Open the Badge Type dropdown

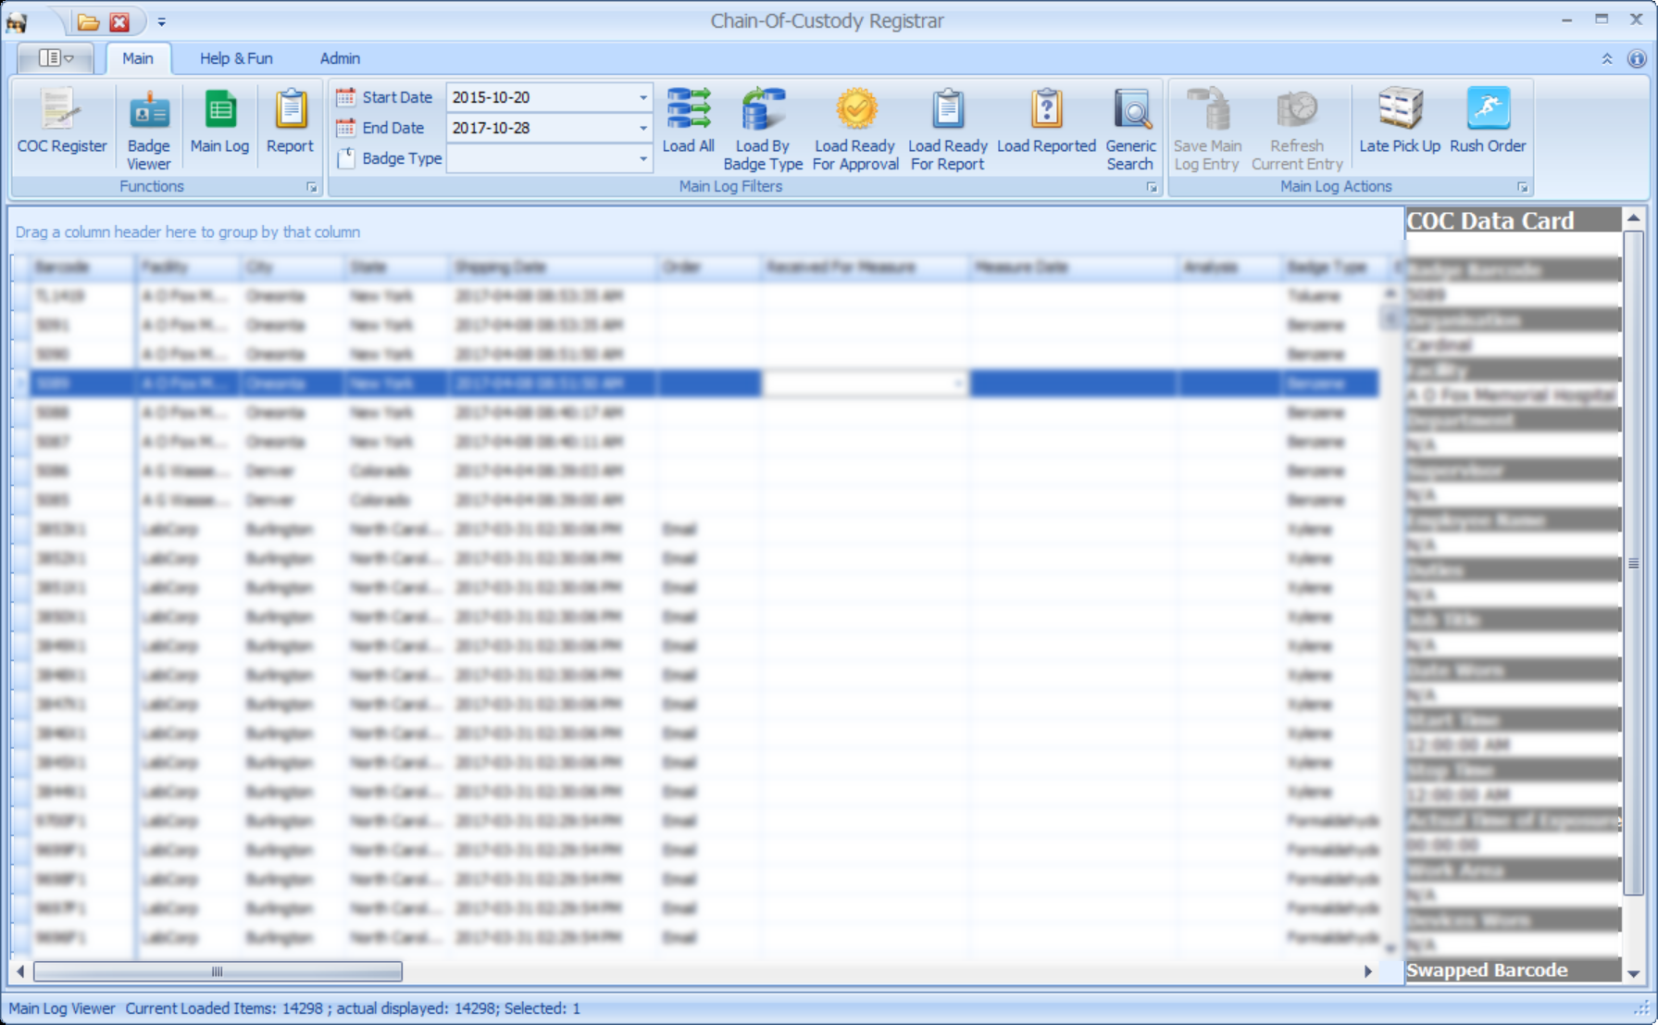point(642,158)
